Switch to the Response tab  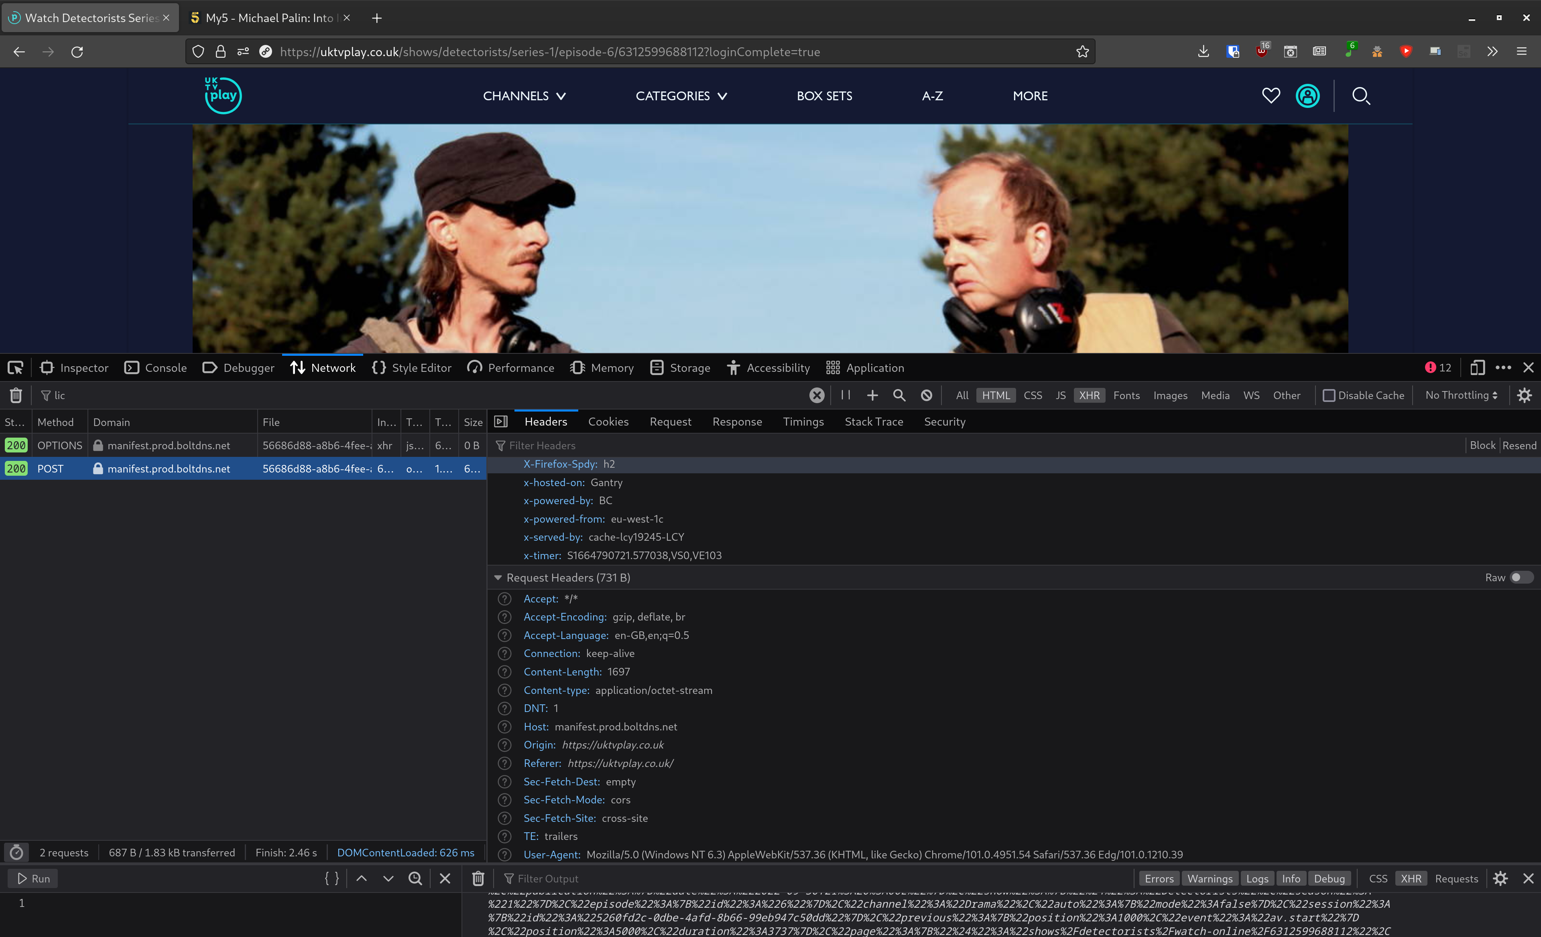pos(737,422)
